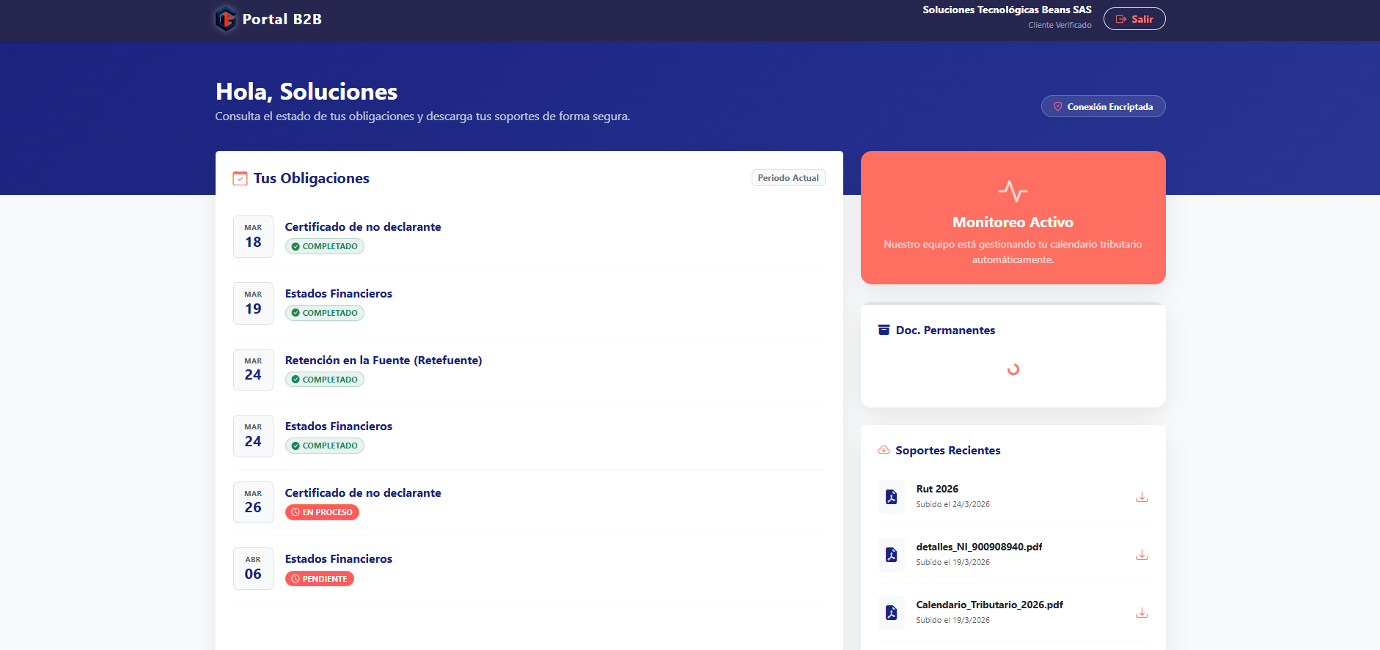Click the Hola, Soluciones heading

click(x=307, y=92)
